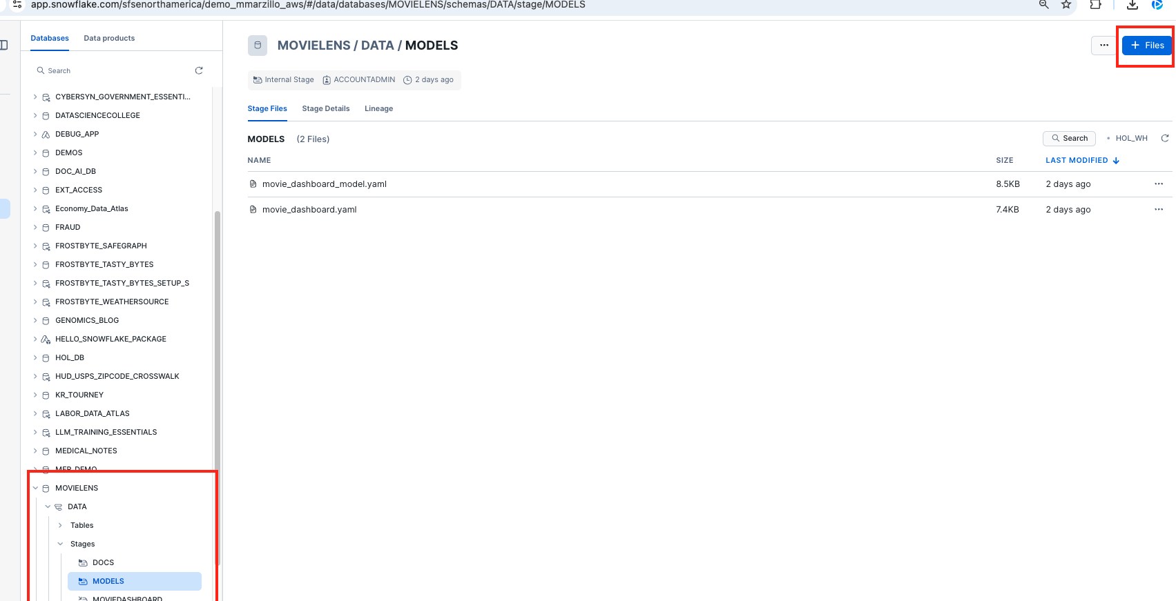Switch to the Data products tab
This screenshot has width=1176, height=601.
(x=109, y=39)
